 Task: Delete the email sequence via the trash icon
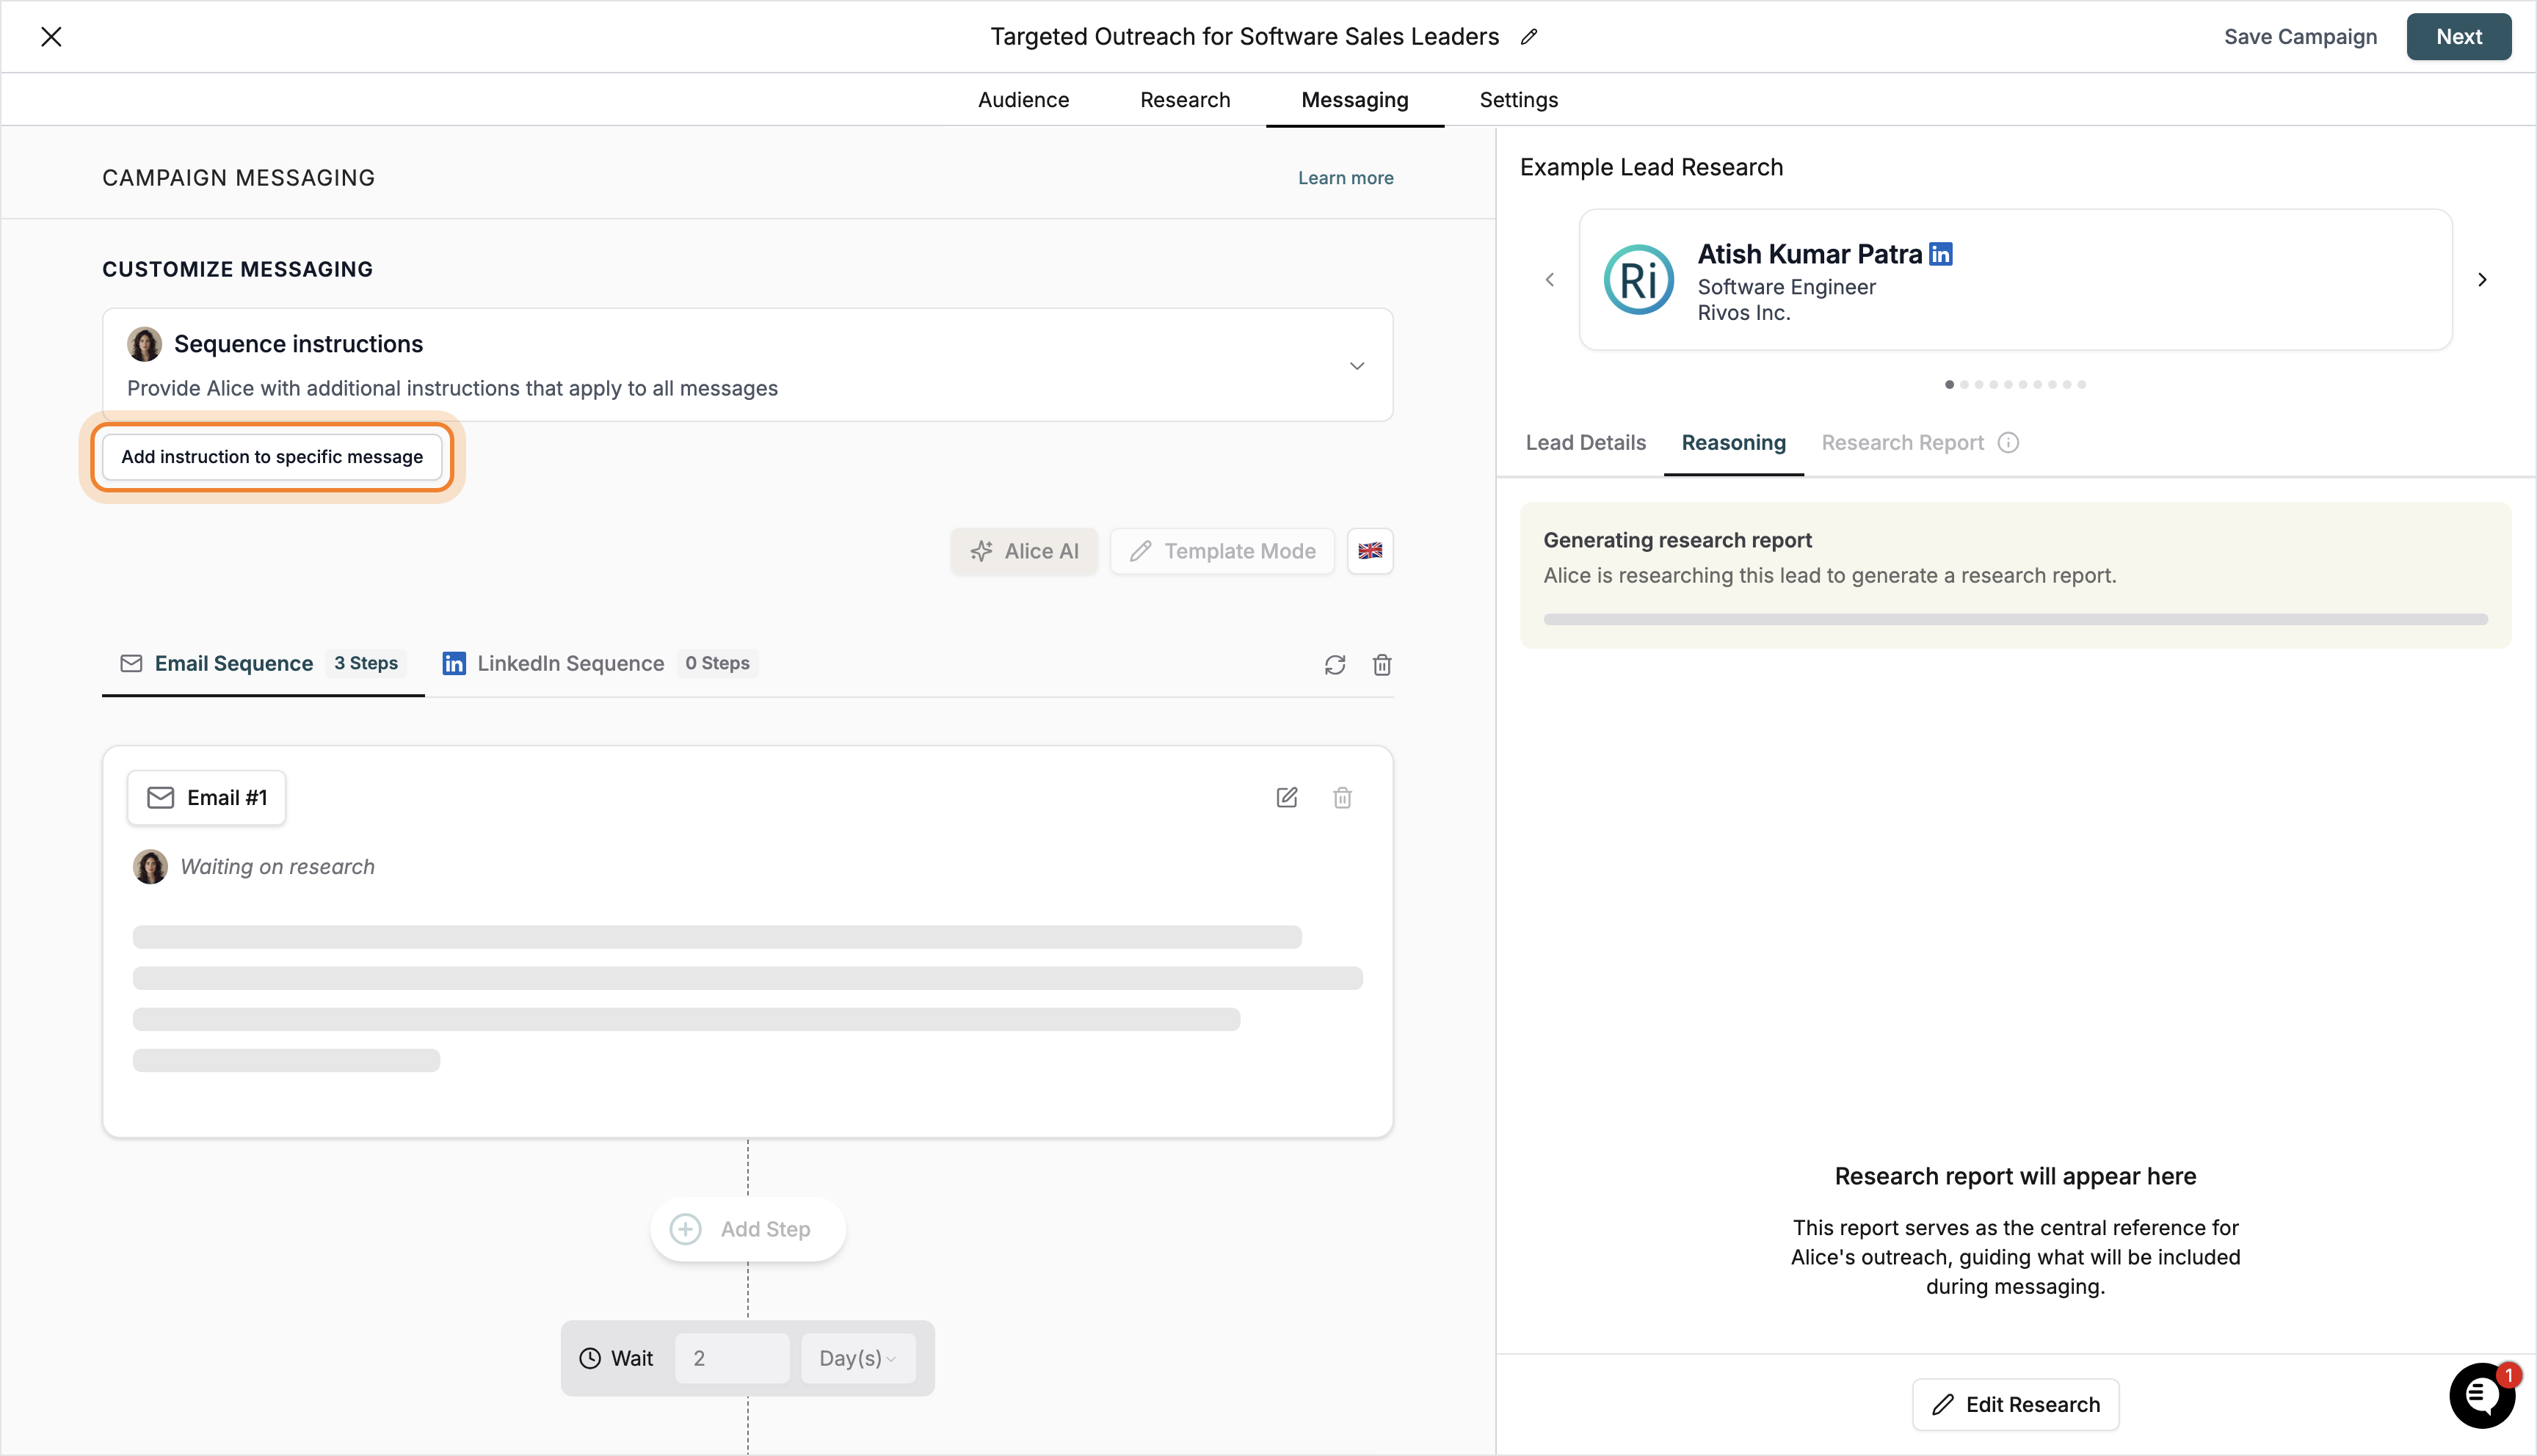[1382, 664]
